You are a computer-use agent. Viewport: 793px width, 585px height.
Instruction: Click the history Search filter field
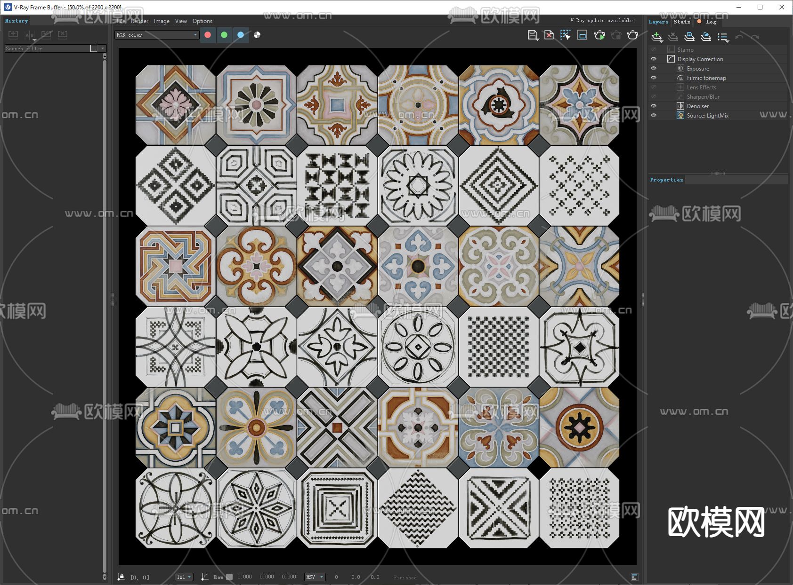47,48
